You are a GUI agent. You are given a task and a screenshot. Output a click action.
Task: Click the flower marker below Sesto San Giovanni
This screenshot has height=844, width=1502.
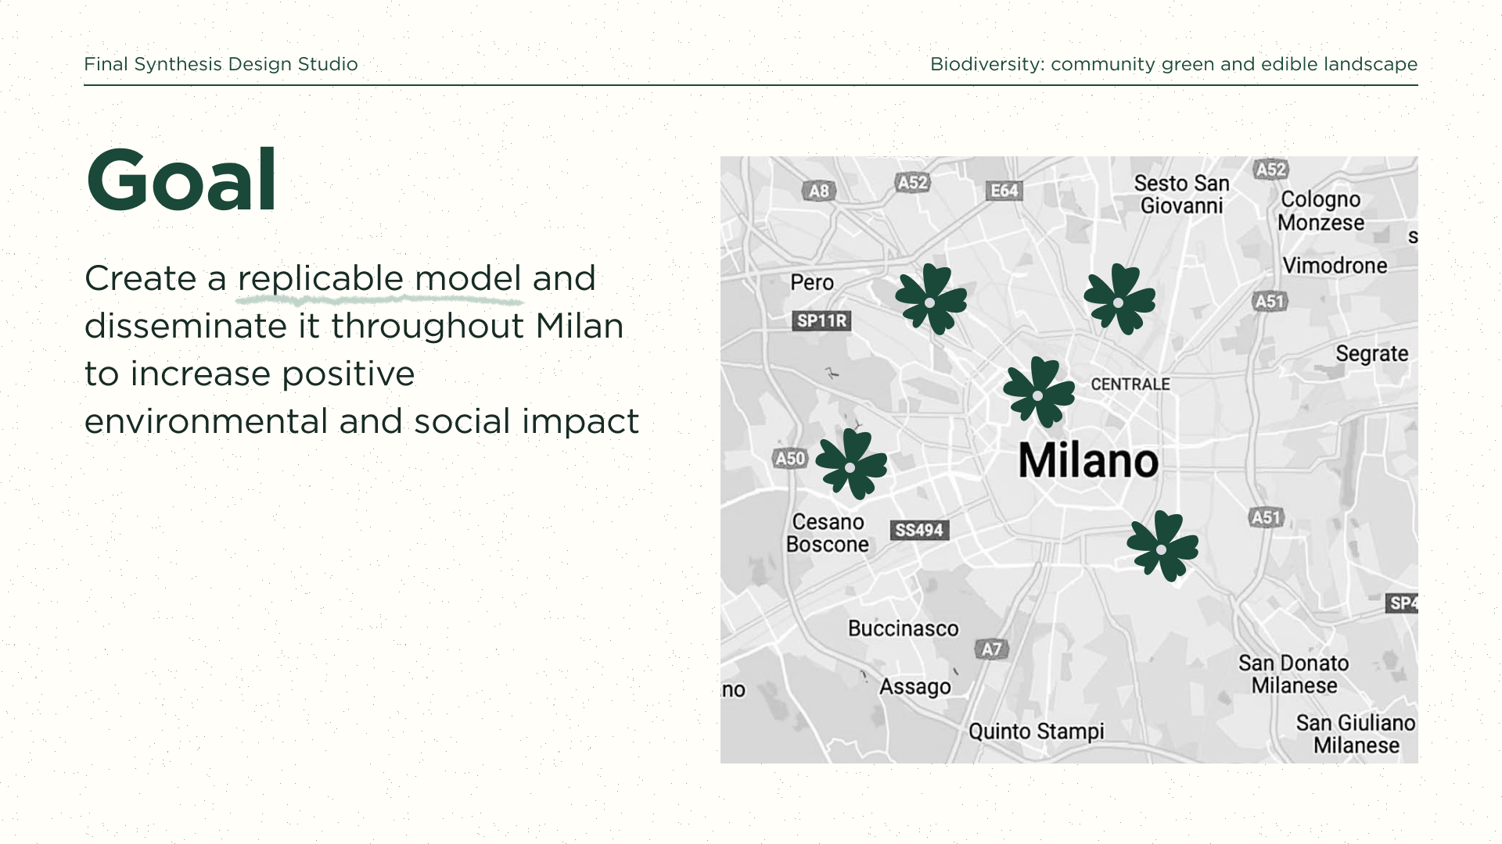1119,300
